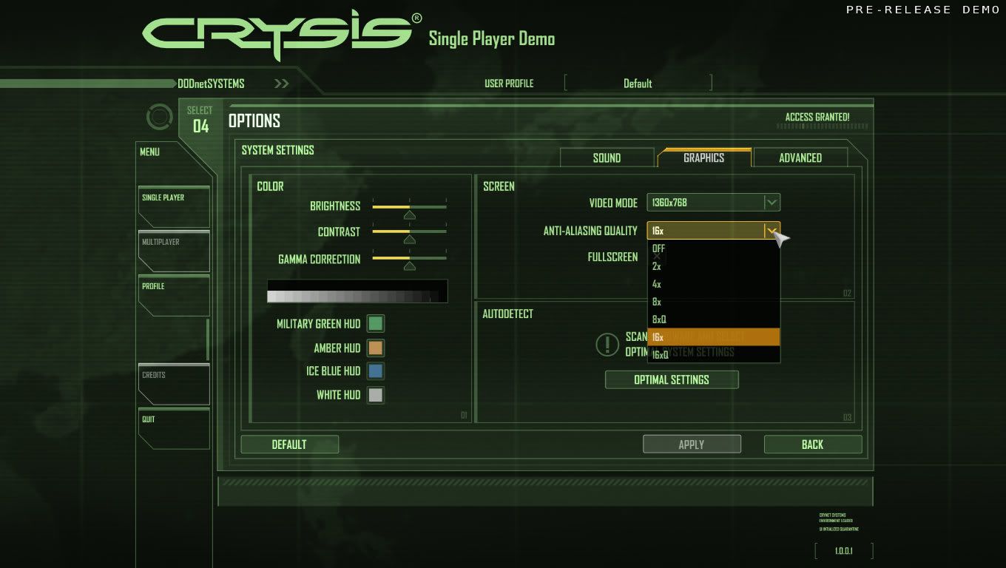Screen dimensions: 1006x568
Task: Click the ACCESS GRANTED! status text
Action: tap(817, 117)
